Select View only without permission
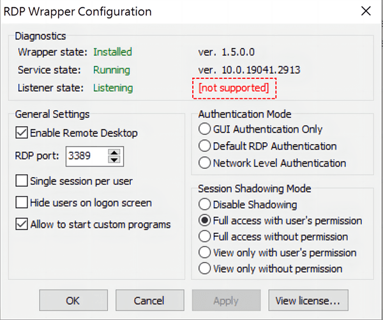383x320 pixels. click(x=205, y=268)
